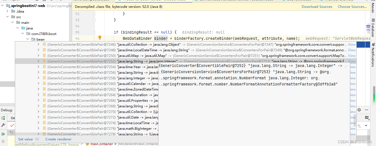Collapse the main folder
Image resolution: width=376 pixels, height=146 pixels.
[x=13, y=23]
